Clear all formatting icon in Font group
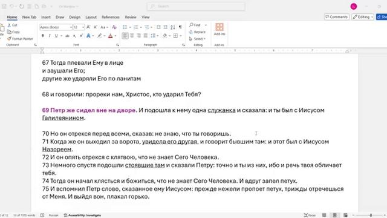This screenshot has height=218, width=387. (x=114, y=27)
